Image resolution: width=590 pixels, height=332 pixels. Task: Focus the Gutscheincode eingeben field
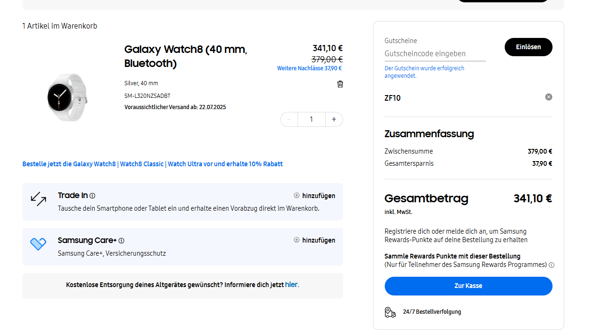tap(434, 54)
